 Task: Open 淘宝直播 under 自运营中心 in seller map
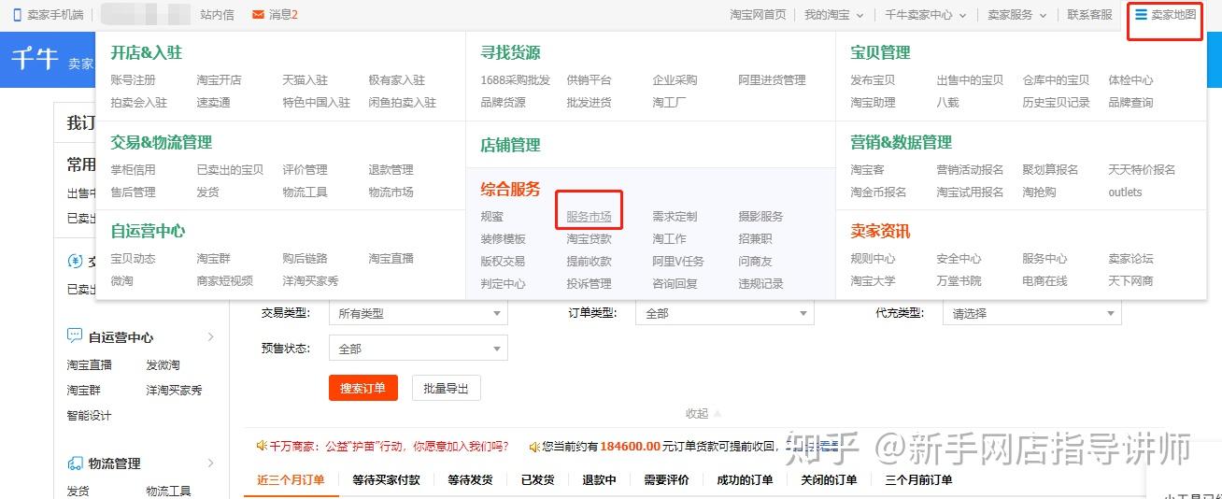391,259
